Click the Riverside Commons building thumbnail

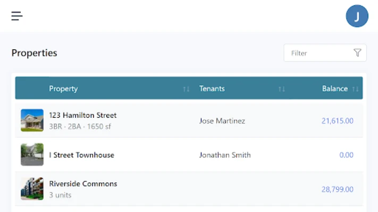[32, 189]
